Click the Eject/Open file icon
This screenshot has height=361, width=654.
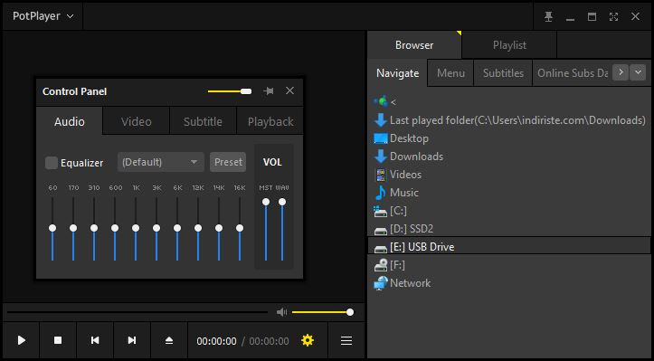169,340
